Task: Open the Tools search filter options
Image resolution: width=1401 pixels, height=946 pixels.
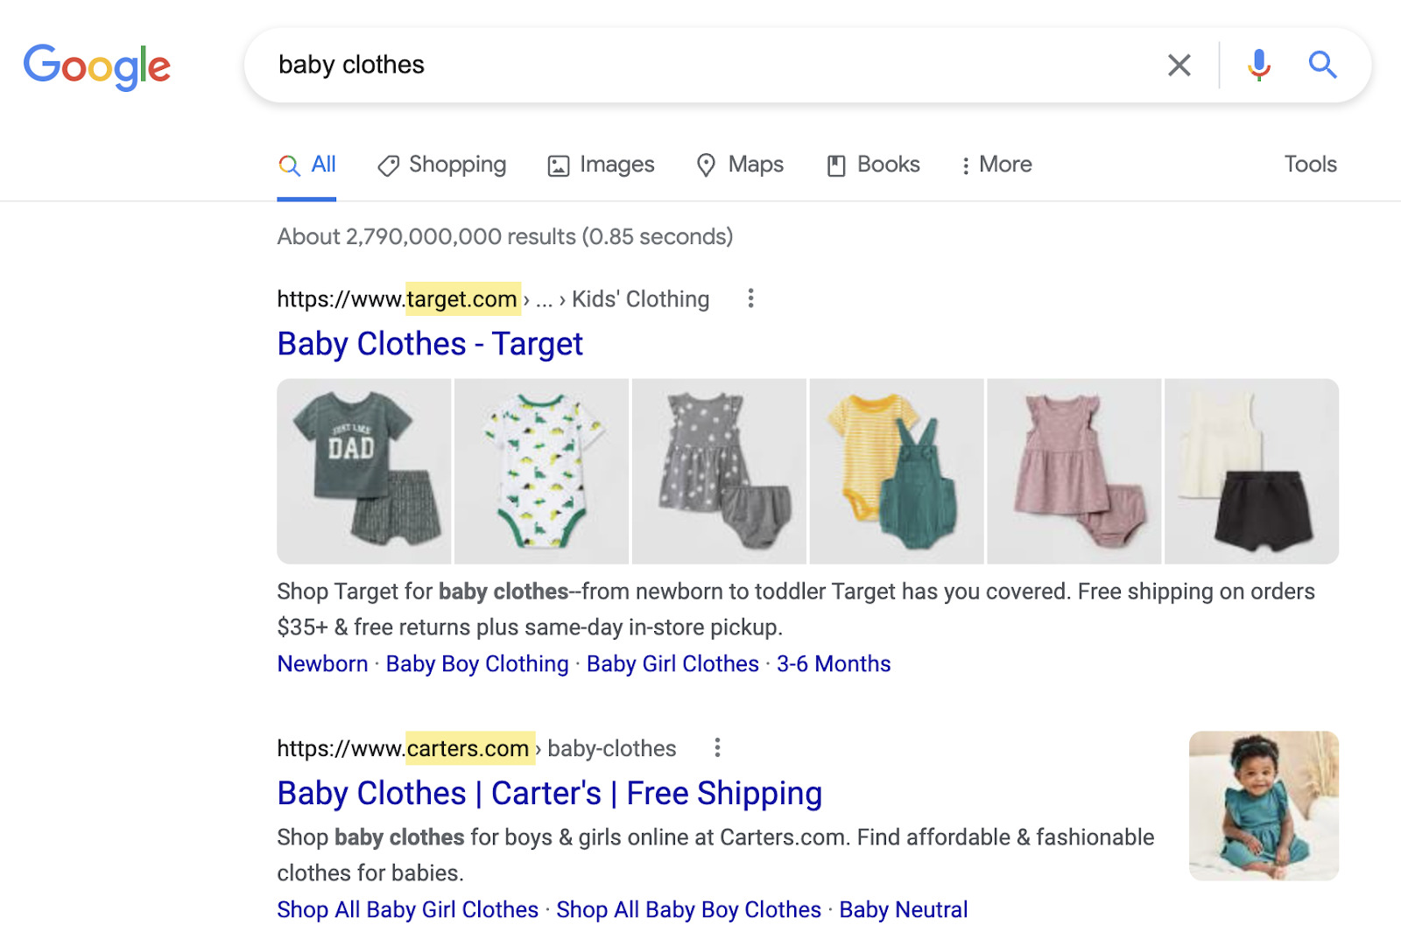Action: (1310, 165)
